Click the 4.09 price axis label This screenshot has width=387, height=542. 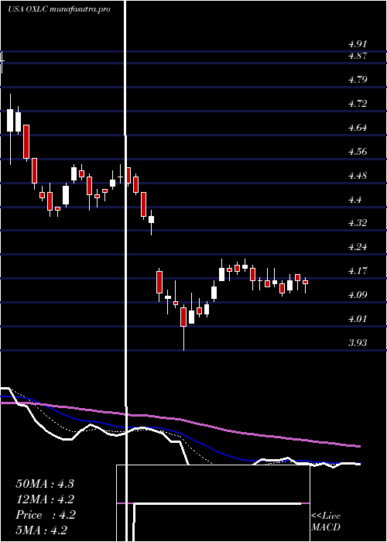click(358, 295)
